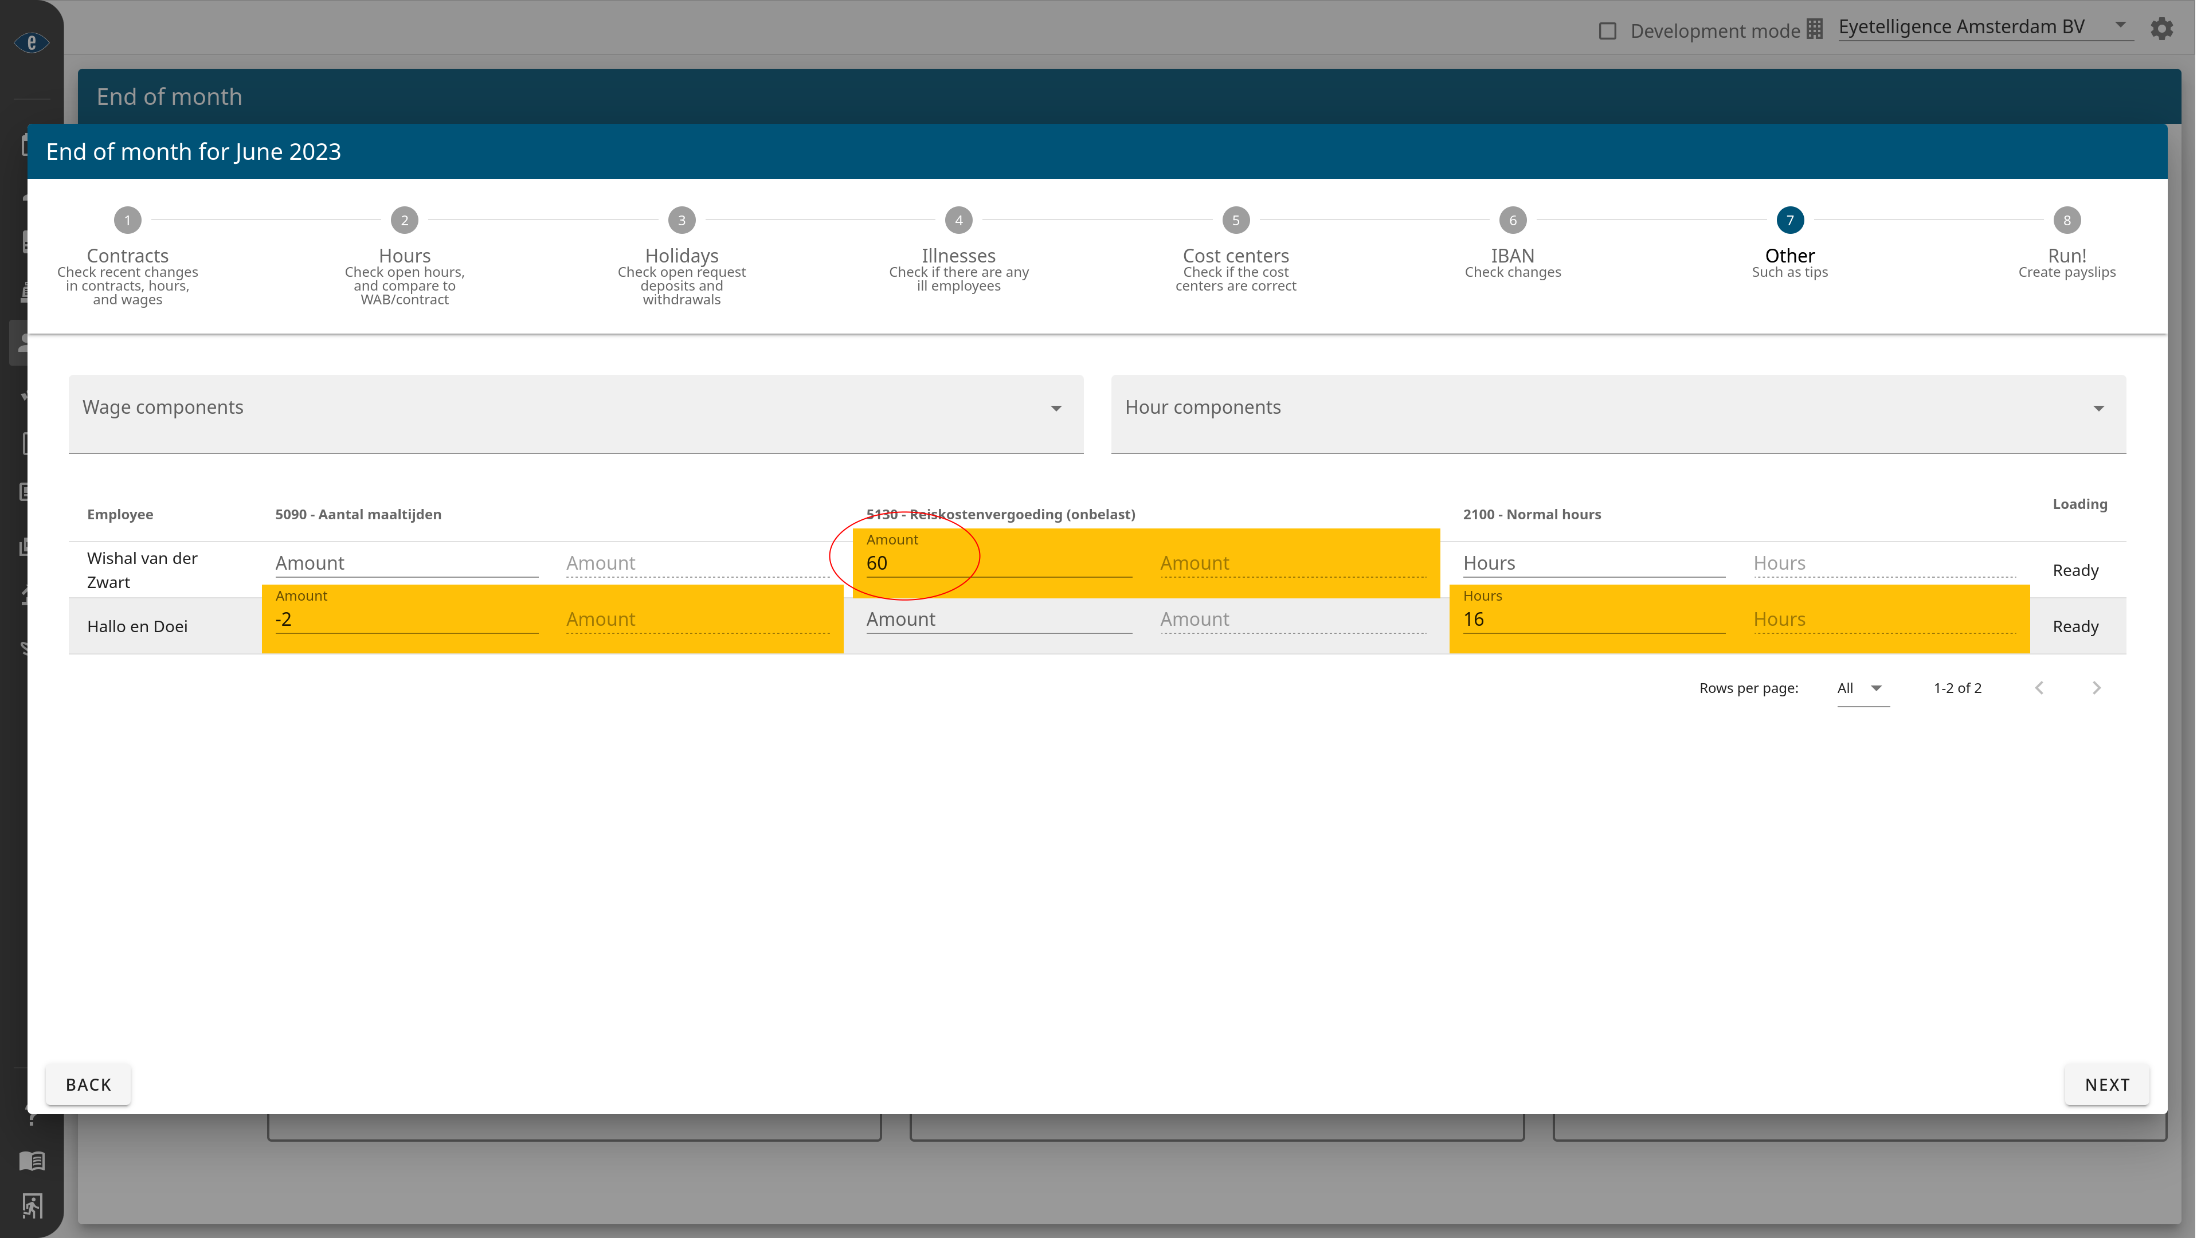Click the BACK button
Image resolution: width=2201 pixels, height=1238 pixels.
point(88,1084)
